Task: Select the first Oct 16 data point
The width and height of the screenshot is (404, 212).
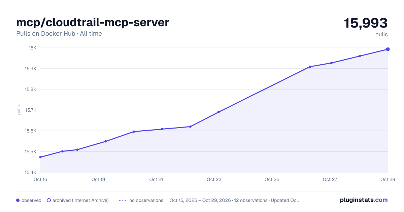Action: (40, 157)
